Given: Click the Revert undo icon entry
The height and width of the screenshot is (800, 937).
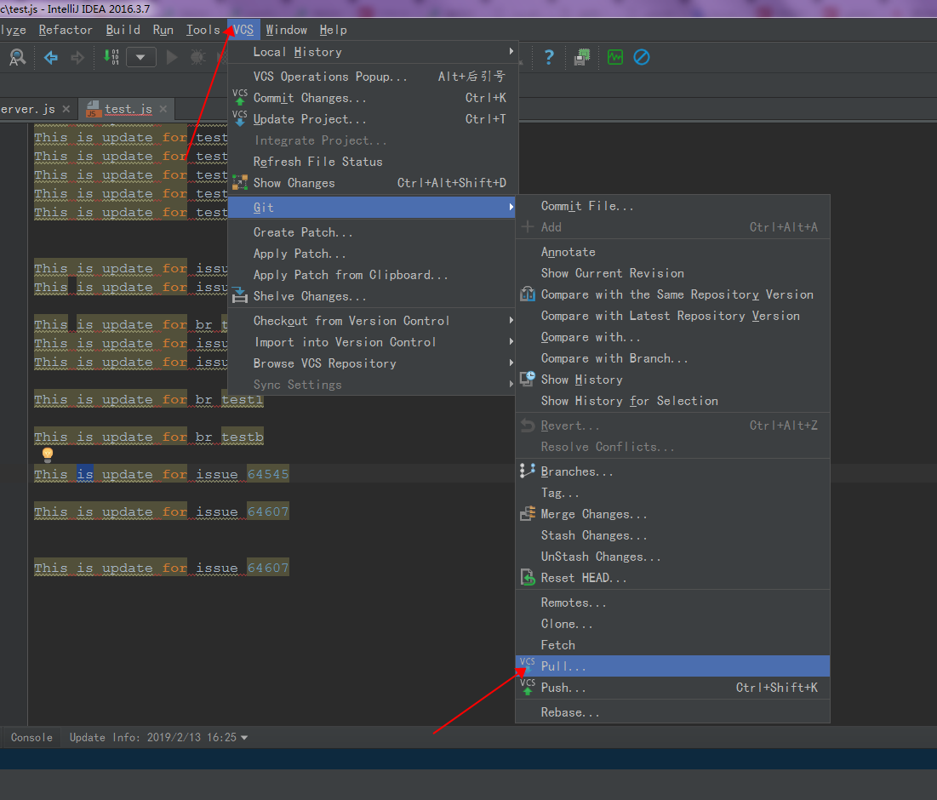Looking at the screenshot, I should (x=528, y=426).
